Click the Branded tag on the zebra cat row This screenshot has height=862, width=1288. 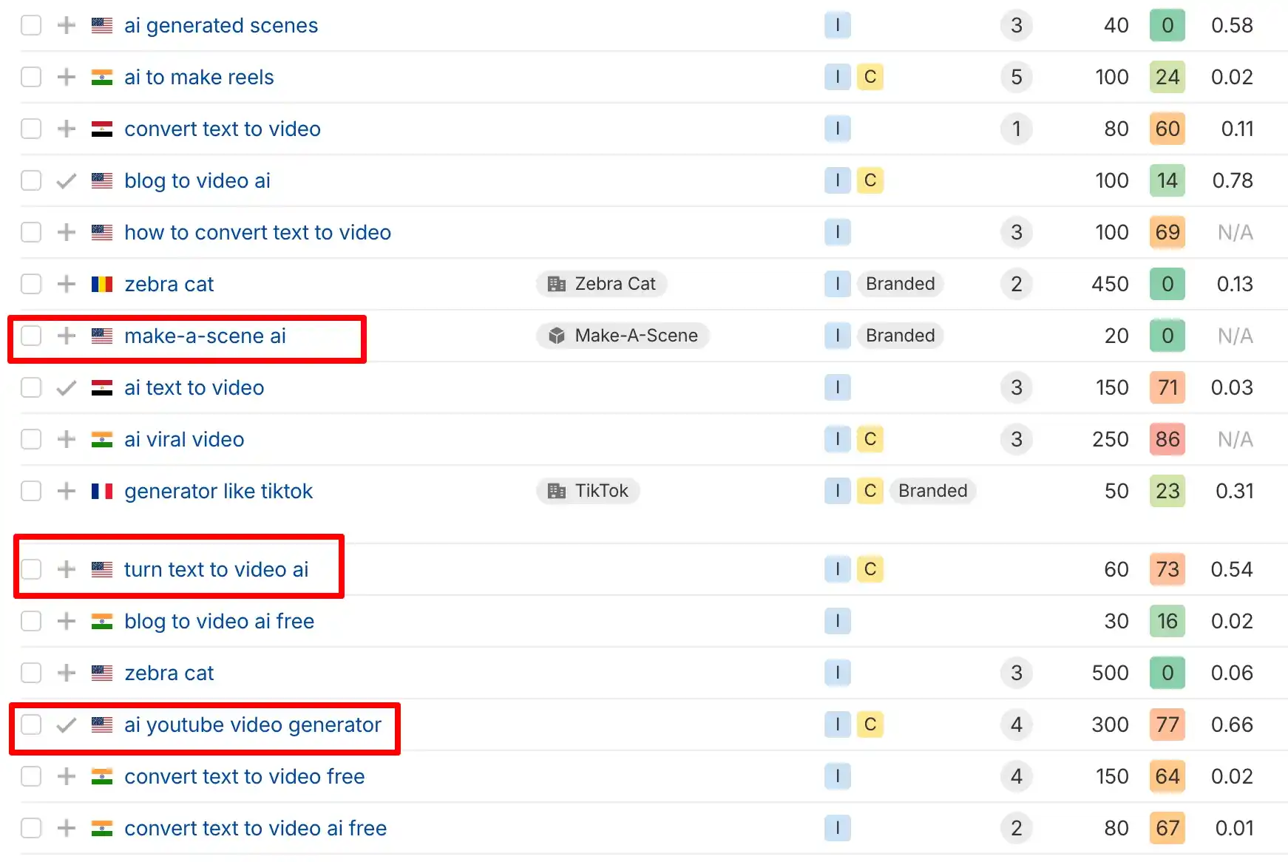[900, 283]
